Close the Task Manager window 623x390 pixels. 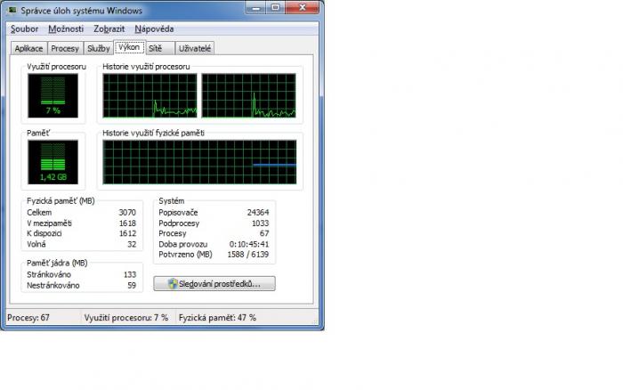(x=306, y=10)
